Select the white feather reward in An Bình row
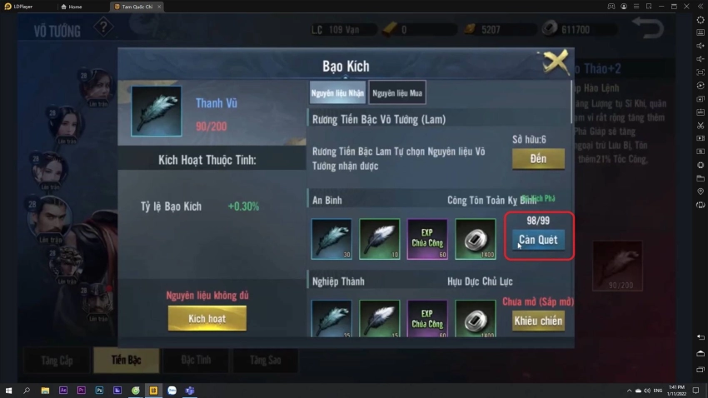 coord(379,239)
